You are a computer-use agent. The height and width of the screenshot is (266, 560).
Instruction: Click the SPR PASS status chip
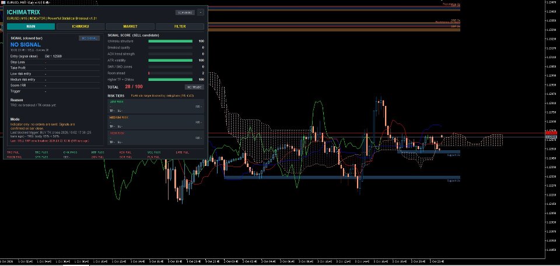(x=42, y=157)
